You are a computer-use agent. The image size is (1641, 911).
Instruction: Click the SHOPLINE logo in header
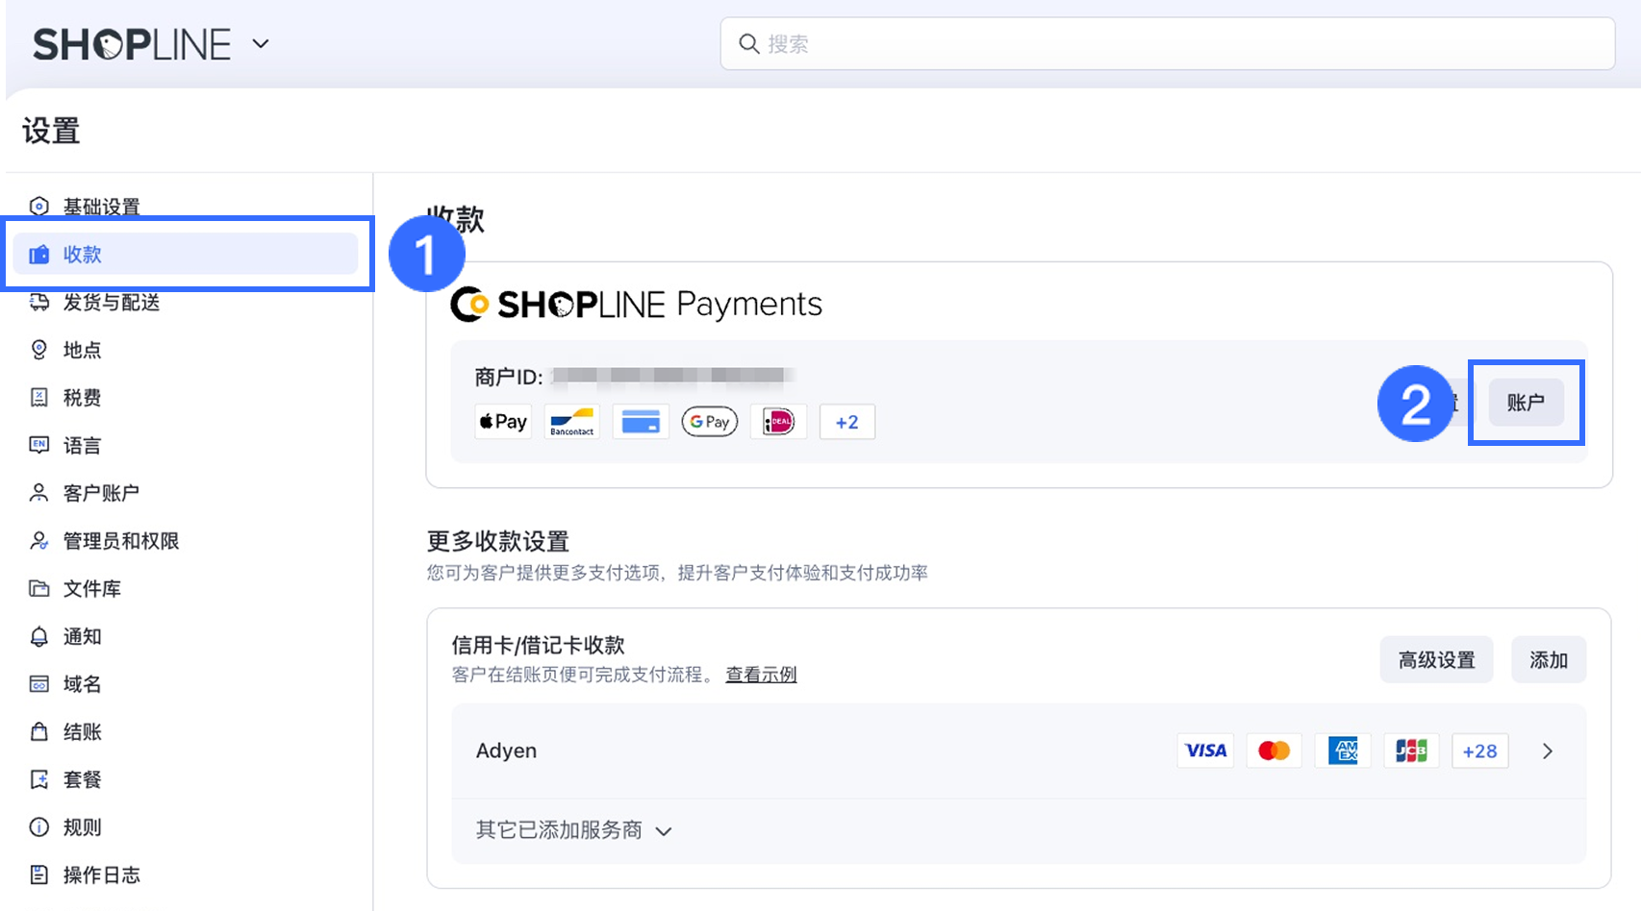coord(132,44)
